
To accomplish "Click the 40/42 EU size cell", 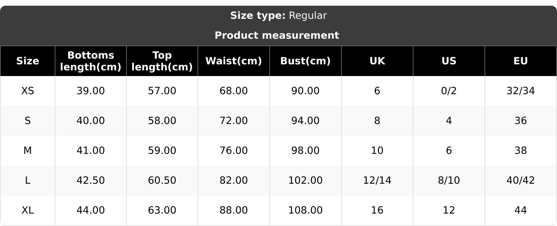I will (x=520, y=181).
